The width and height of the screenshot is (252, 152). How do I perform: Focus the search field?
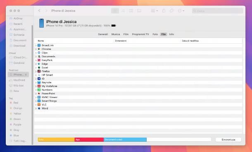[217, 11]
